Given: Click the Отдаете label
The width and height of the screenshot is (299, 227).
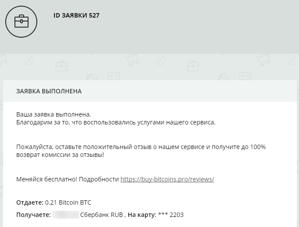Looking at the screenshot, I should (x=30, y=202).
